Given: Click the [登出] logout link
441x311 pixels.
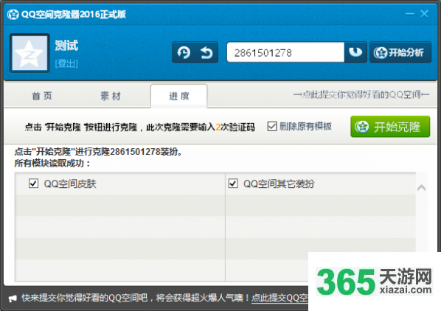Looking at the screenshot, I should pyautogui.click(x=66, y=63).
